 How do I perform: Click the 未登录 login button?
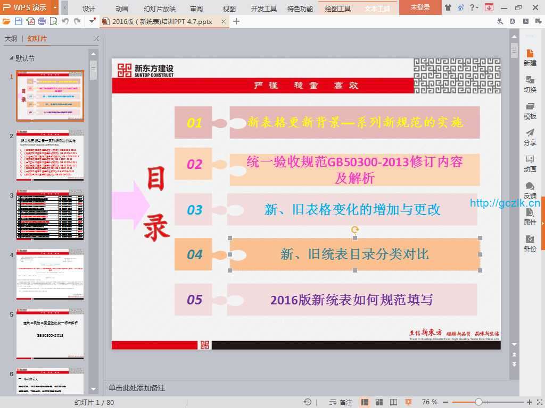click(x=420, y=7)
